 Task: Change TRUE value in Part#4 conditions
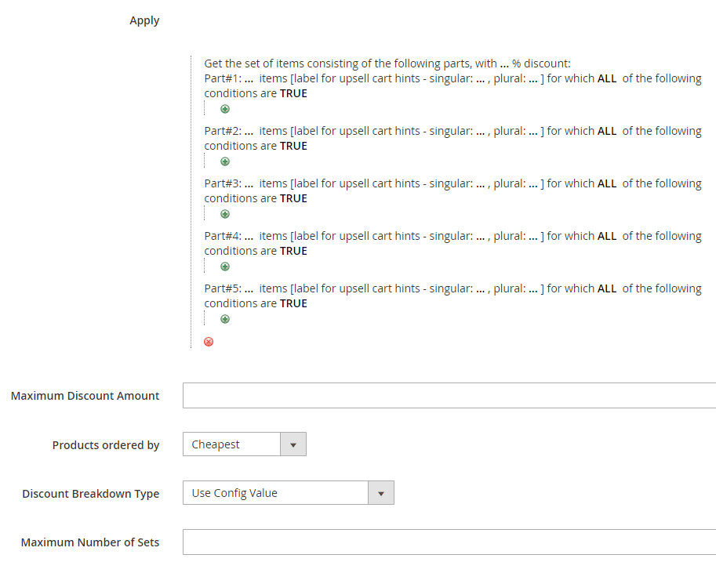pos(293,251)
